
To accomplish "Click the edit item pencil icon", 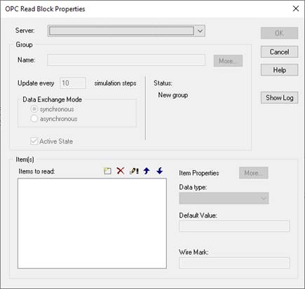I will click(134, 171).
